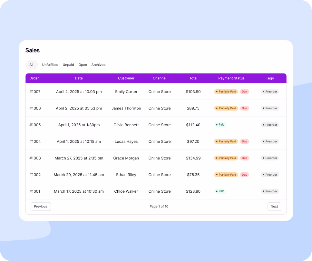
Task: Click the Previous page button
Action: click(41, 207)
